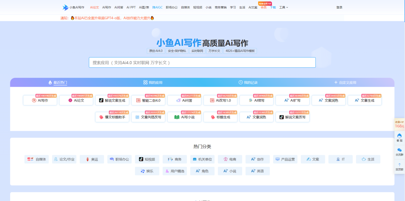Click the 万字长文 tag

pyautogui.click(x=214, y=51)
